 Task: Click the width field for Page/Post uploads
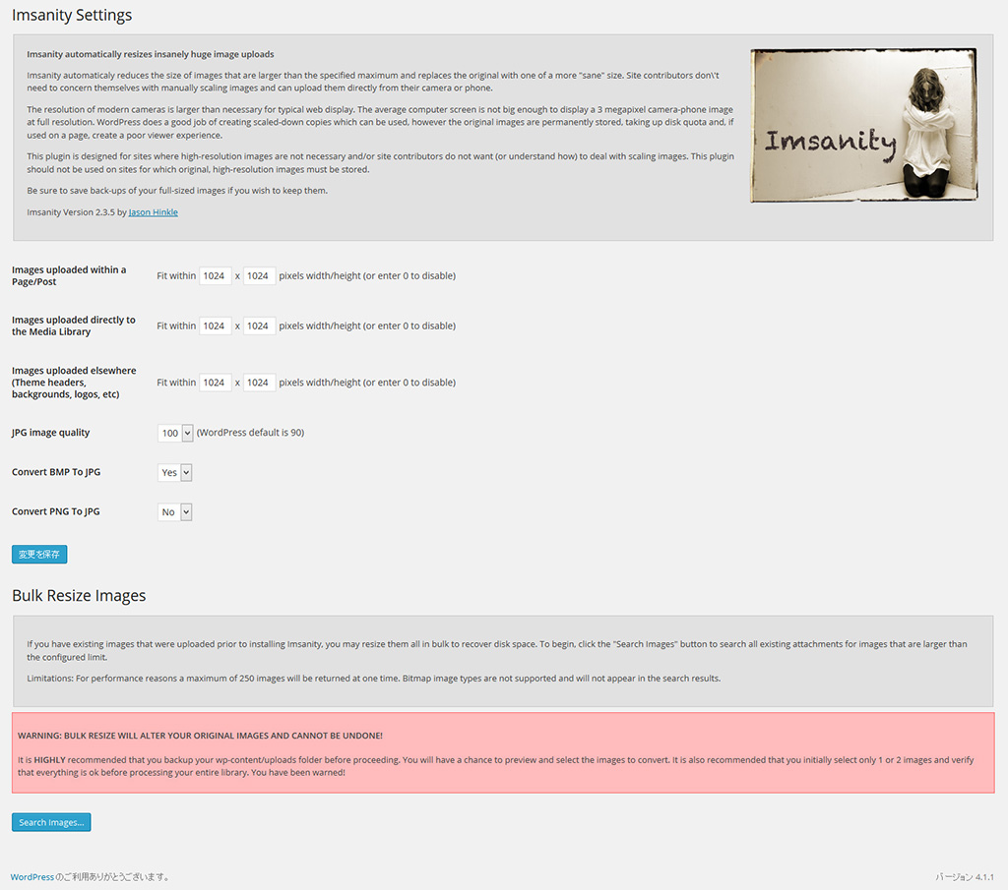(215, 275)
